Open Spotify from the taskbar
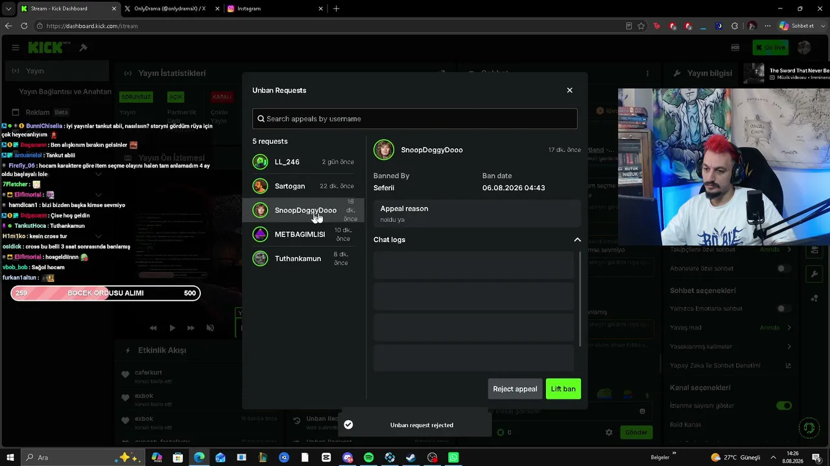This screenshot has width=830, height=466. click(x=368, y=458)
